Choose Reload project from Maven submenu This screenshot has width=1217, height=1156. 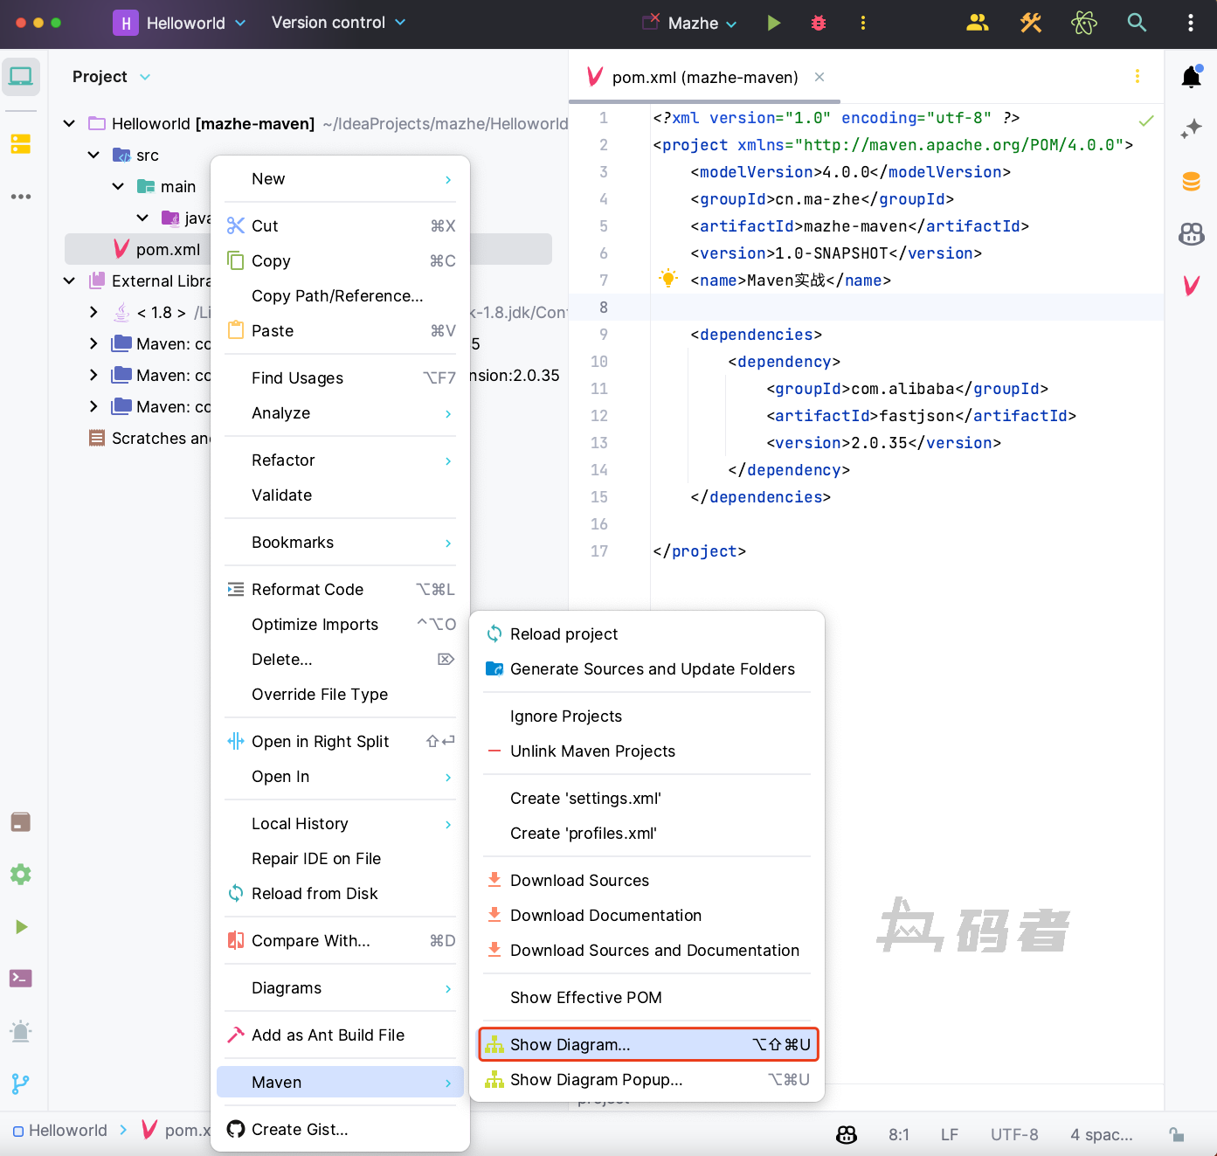[x=564, y=634]
